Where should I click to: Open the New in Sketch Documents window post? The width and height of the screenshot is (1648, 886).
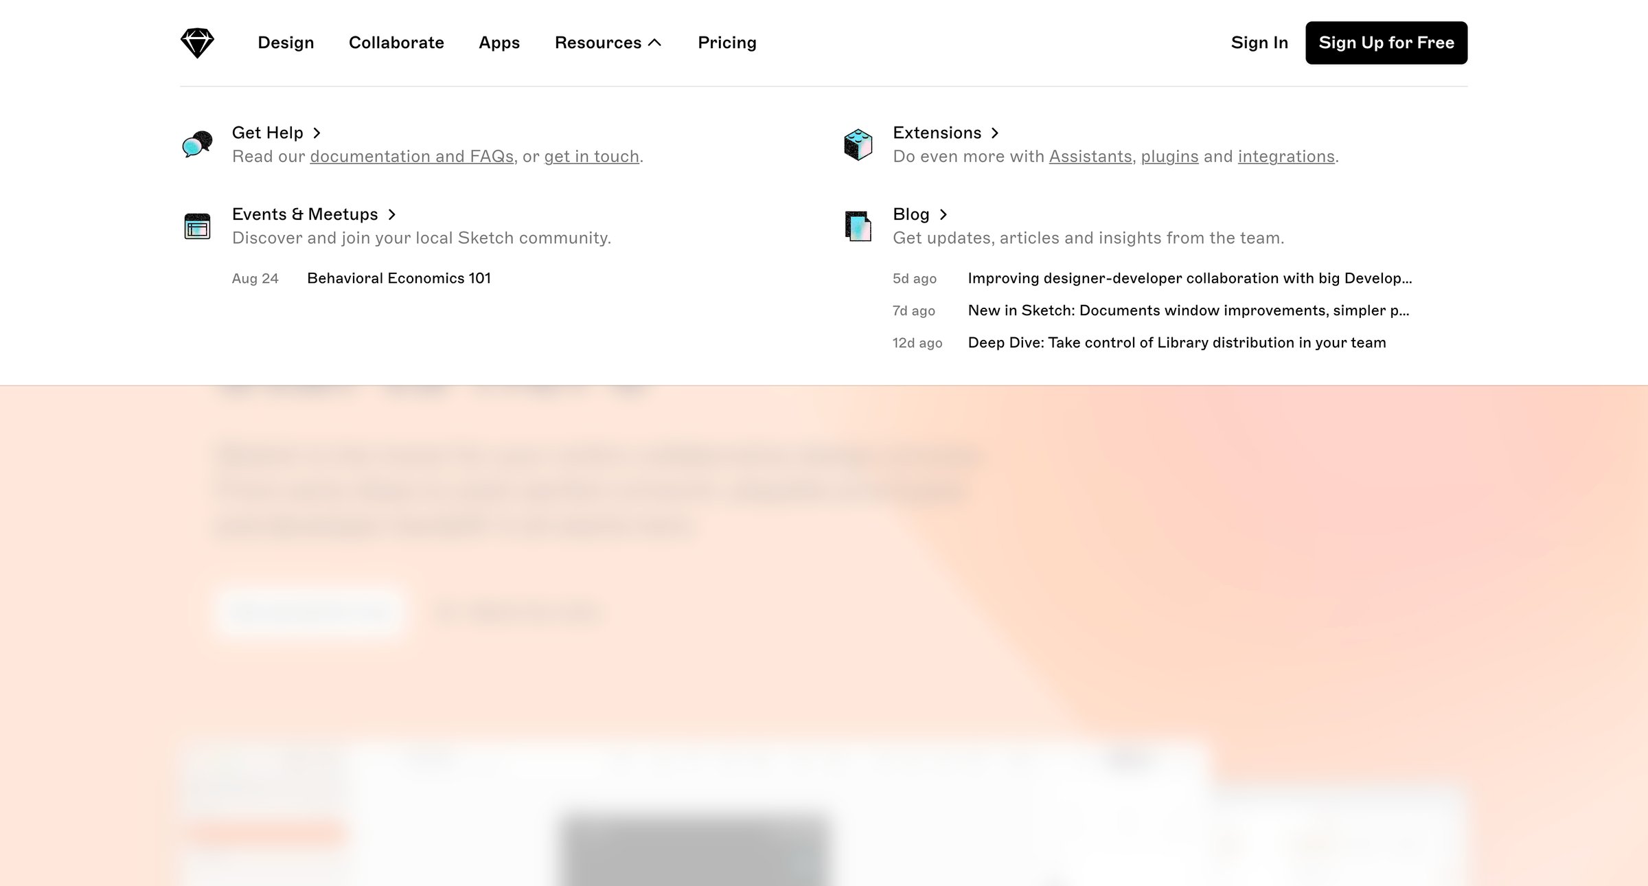[x=1189, y=310]
